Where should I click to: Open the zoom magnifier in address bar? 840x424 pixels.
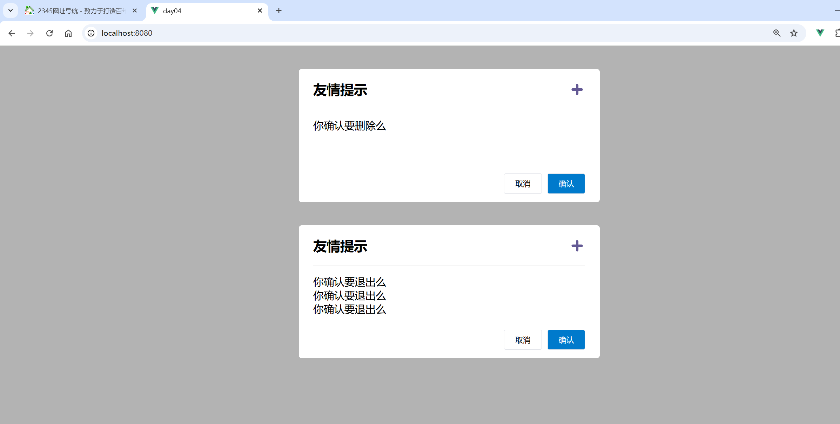click(777, 33)
